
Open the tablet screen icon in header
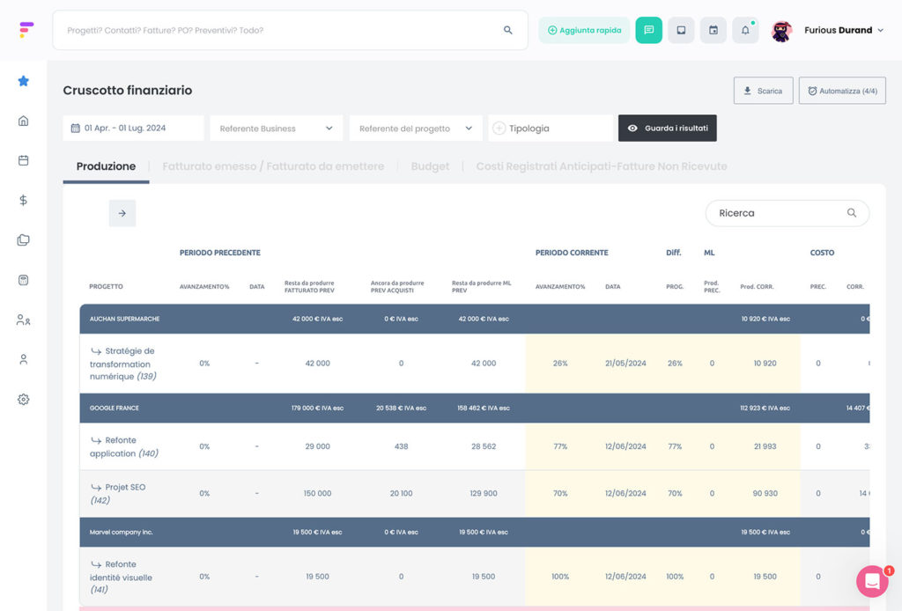tap(681, 30)
